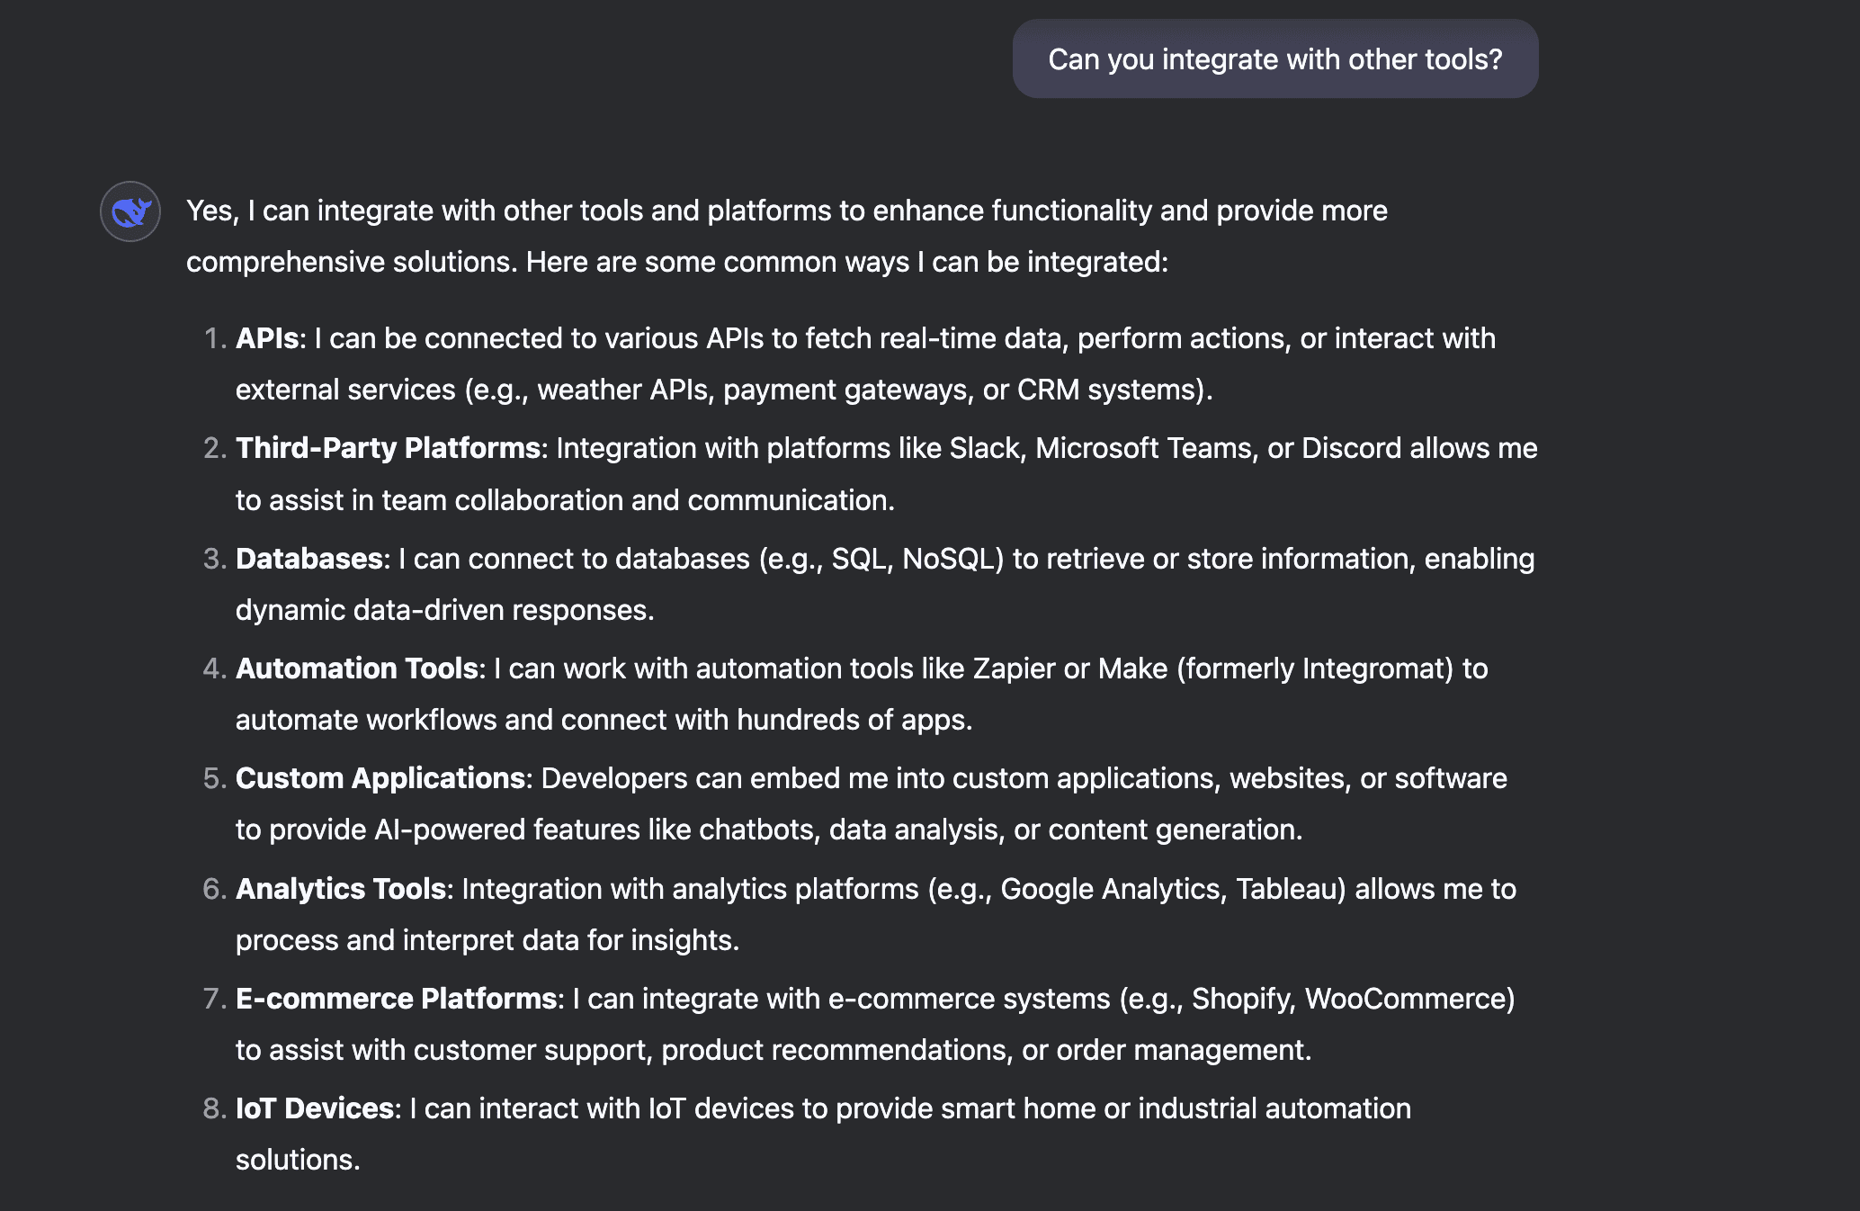Click the Shopify mention in item 7
Screen dimensions: 1860x1211
pyautogui.click(x=1241, y=999)
